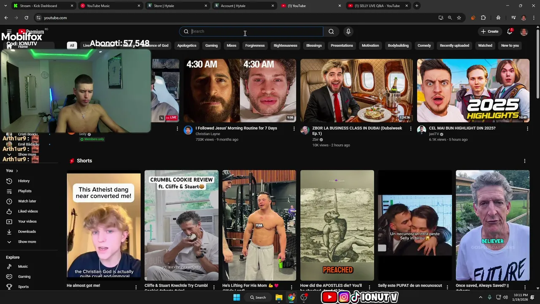Select the Recently uploaded filter chip
Screen dimensions: 540x304
click(x=454, y=46)
